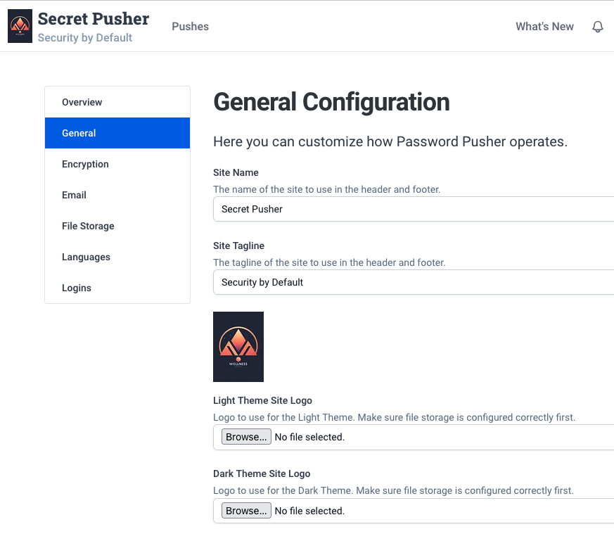The height and width of the screenshot is (541, 614).
Task: Click the Security by Default header tagline
Action: point(85,38)
